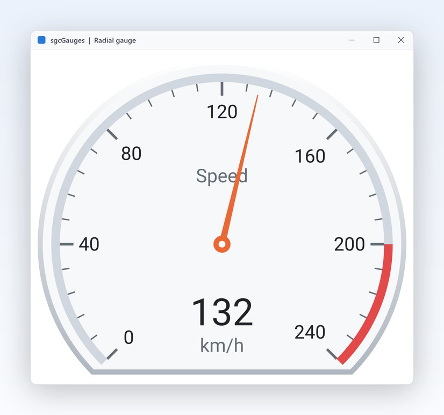444x415 pixels.
Task: Click the '0' scale label
Action: coord(128,337)
